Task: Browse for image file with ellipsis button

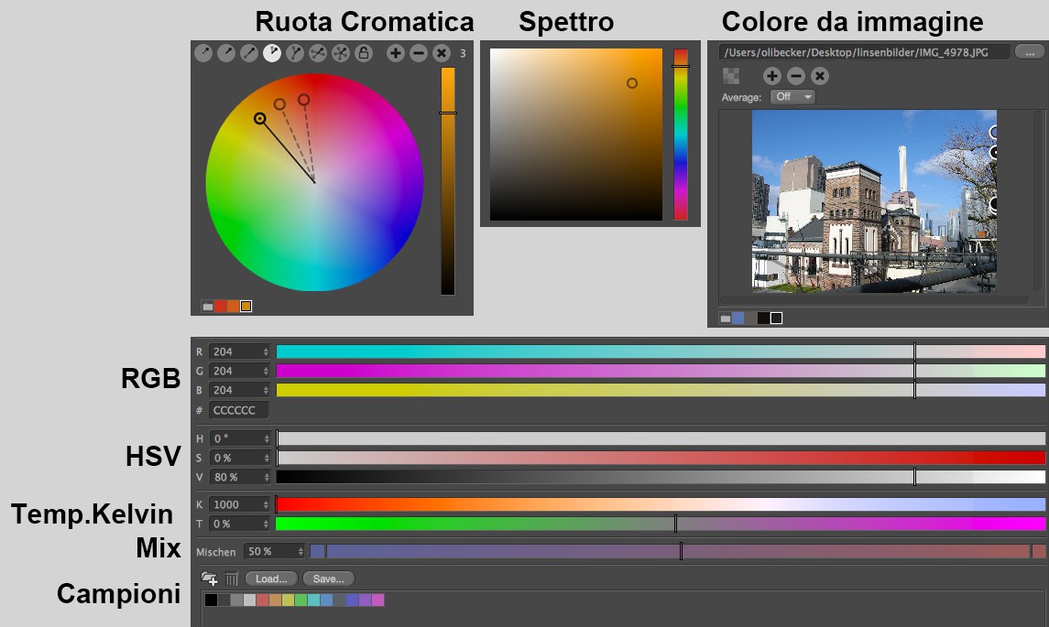Action: click(1029, 52)
